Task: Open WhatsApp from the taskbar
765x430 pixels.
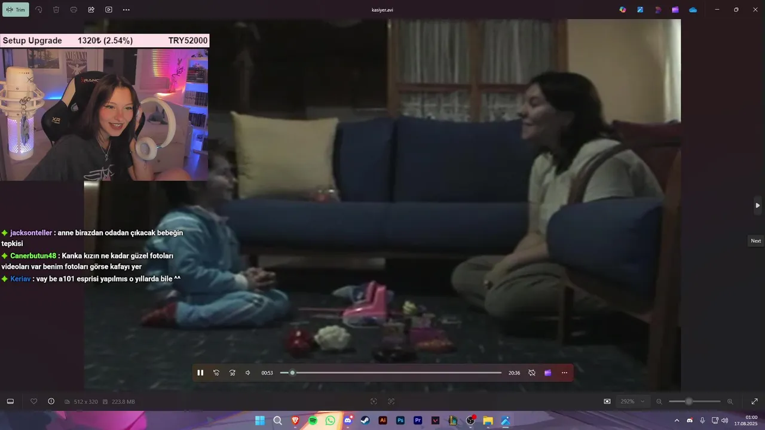Action: [x=331, y=420]
